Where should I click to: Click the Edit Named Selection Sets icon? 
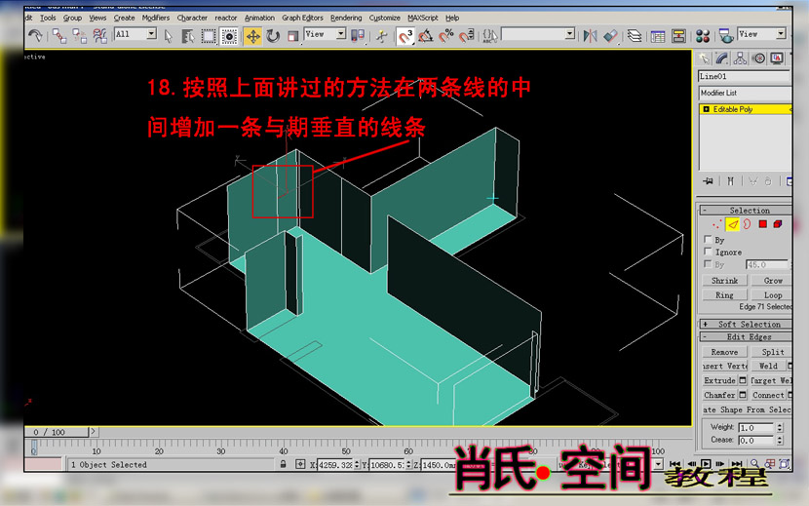[x=489, y=36]
